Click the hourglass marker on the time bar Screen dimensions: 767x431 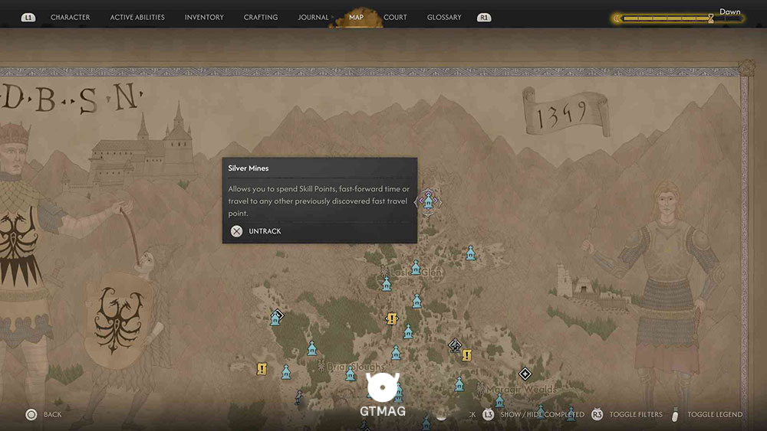tap(711, 18)
